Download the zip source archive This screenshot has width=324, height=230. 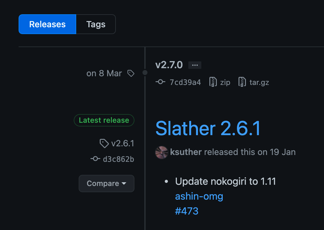tap(225, 82)
